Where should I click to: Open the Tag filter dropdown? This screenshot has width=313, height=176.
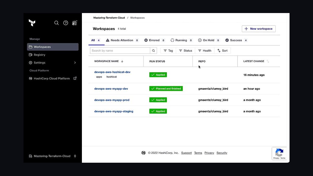click(168, 51)
